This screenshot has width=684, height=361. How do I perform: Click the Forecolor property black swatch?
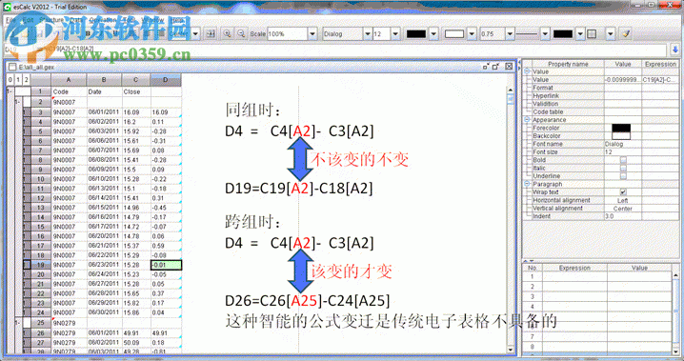pos(621,128)
